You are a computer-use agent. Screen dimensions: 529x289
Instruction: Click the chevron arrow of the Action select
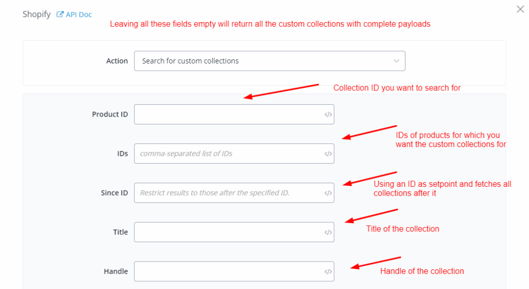397,61
